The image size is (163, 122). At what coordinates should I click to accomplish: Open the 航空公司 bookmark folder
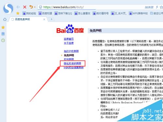[156, 13]
